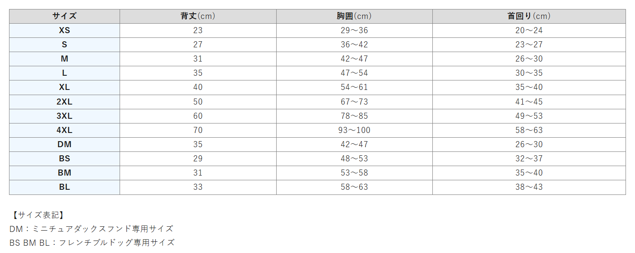This screenshot has width=635, height=253.
Task: Click the サイズ column header
Action: tap(65, 16)
